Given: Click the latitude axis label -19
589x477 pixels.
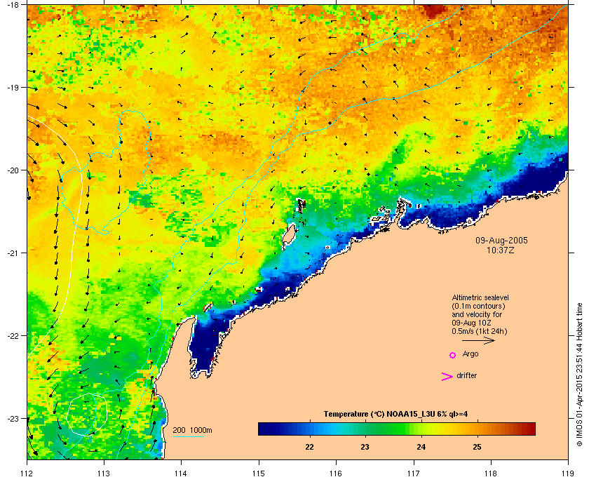Looking at the screenshot, I should pyautogui.click(x=13, y=88).
